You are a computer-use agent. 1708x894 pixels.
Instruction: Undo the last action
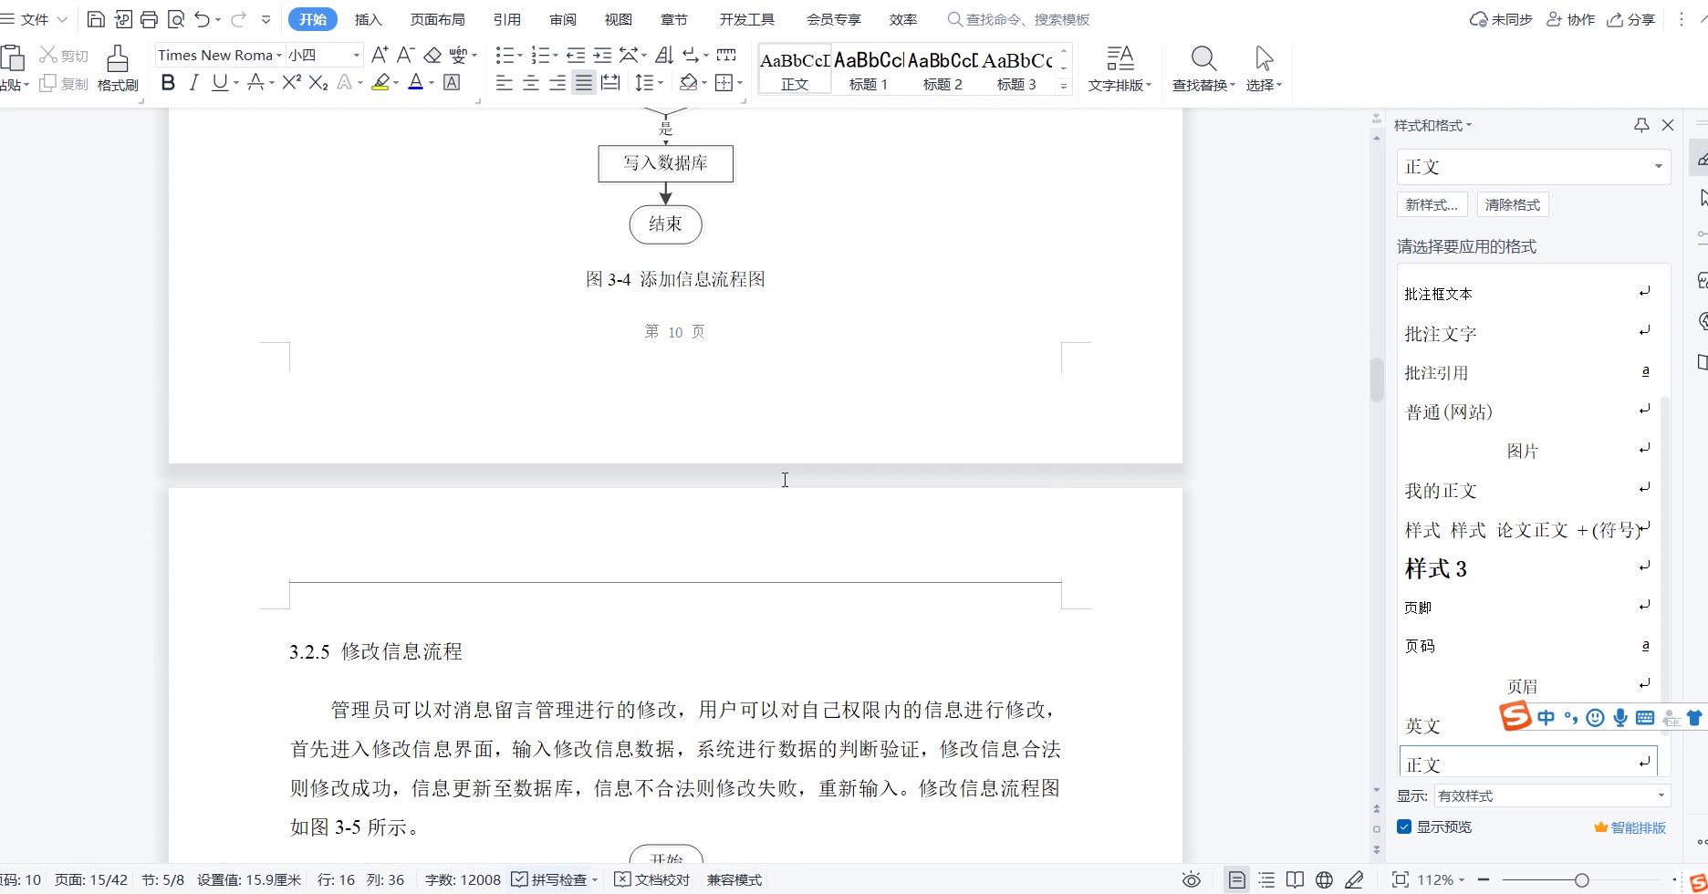click(202, 19)
